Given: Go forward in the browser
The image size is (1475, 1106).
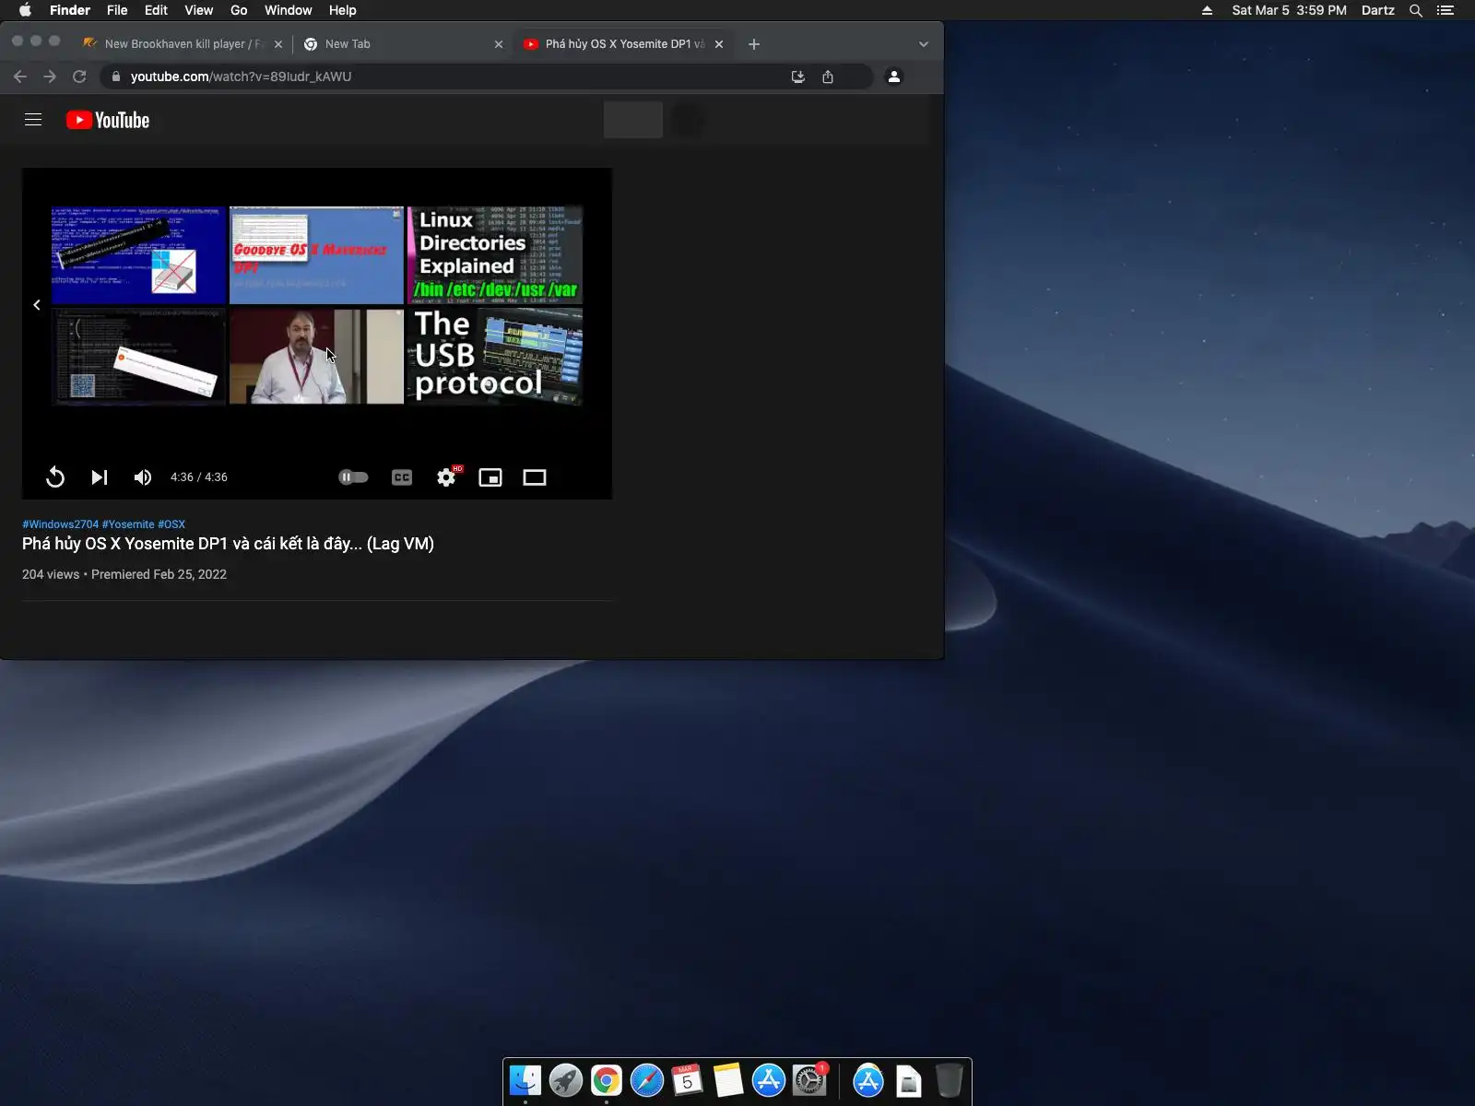Looking at the screenshot, I should click(x=50, y=76).
